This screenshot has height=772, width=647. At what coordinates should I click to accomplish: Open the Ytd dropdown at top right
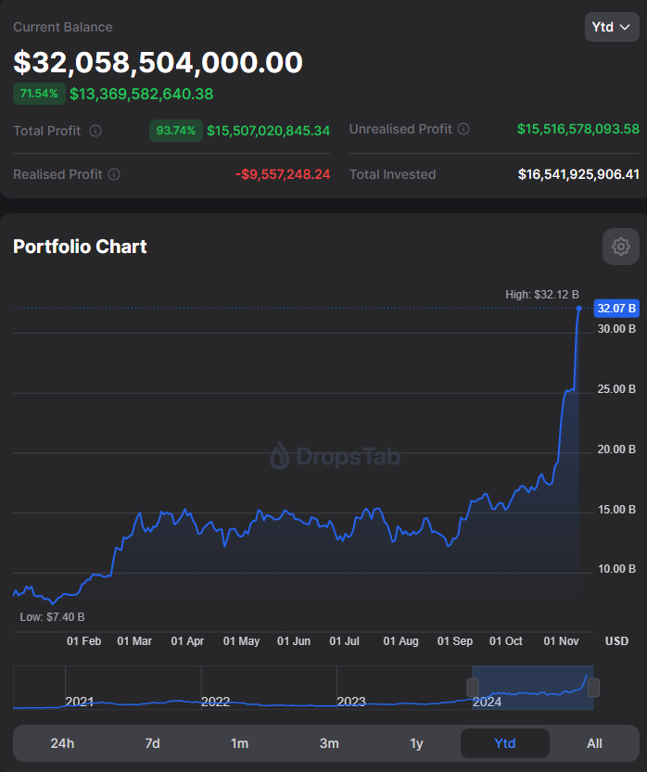pyautogui.click(x=612, y=27)
